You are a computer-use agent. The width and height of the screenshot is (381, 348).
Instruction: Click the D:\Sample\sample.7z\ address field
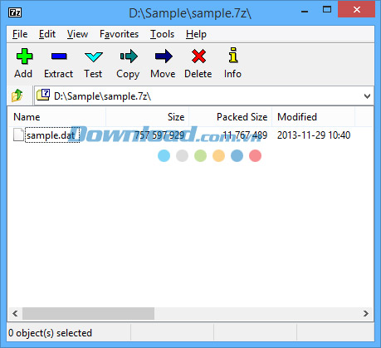pyautogui.click(x=204, y=96)
